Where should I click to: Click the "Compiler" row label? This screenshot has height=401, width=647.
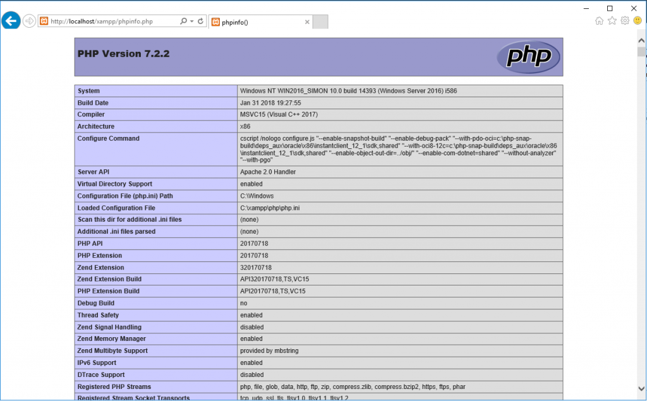tap(91, 114)
